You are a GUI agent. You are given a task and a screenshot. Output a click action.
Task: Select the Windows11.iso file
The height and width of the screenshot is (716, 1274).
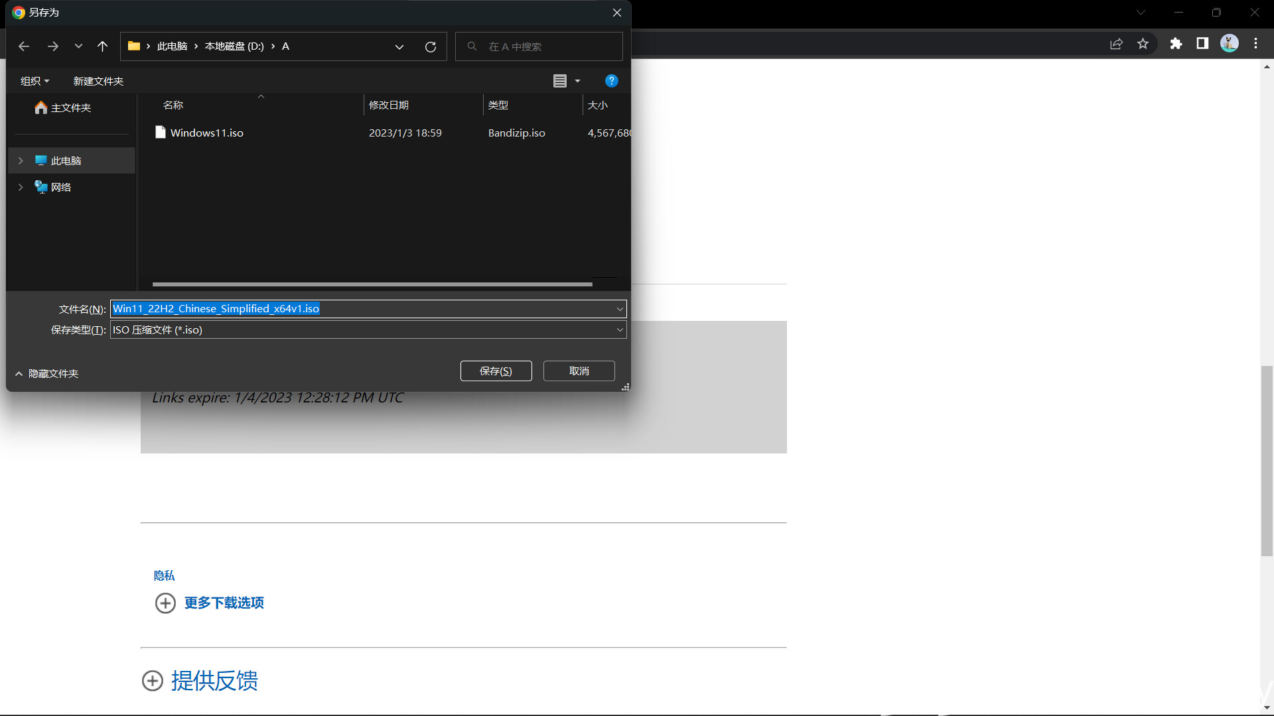pyautogui.click(x=206, y=133)
